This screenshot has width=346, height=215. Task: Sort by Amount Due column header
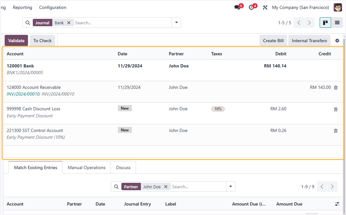coord(289,204)
